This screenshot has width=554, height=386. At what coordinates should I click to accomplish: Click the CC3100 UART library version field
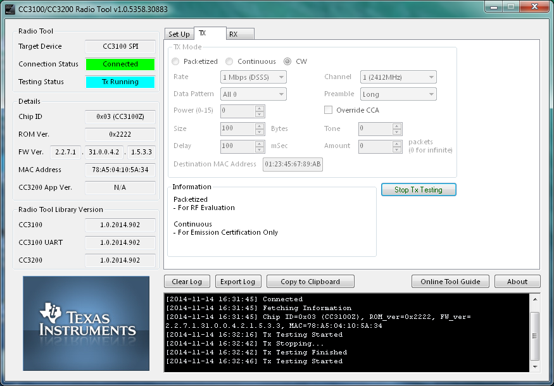pos(120,242)
